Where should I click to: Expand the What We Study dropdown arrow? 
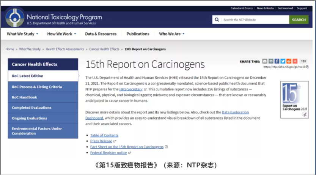37,34
